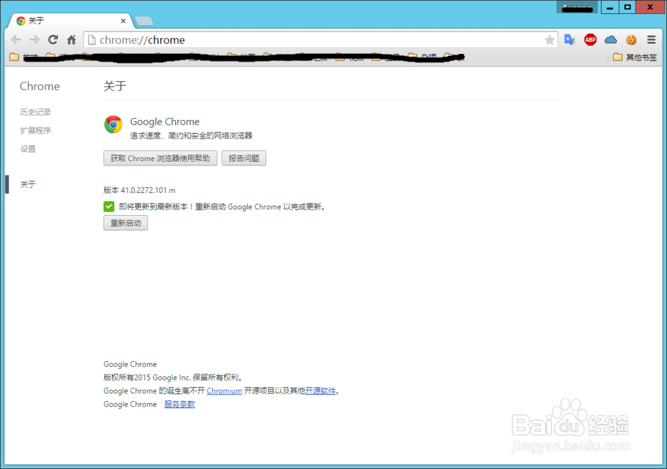This screenshot has width=667, height=469.
Task: Open the Chrome hamburger menu
Action: tap(651, 40)
